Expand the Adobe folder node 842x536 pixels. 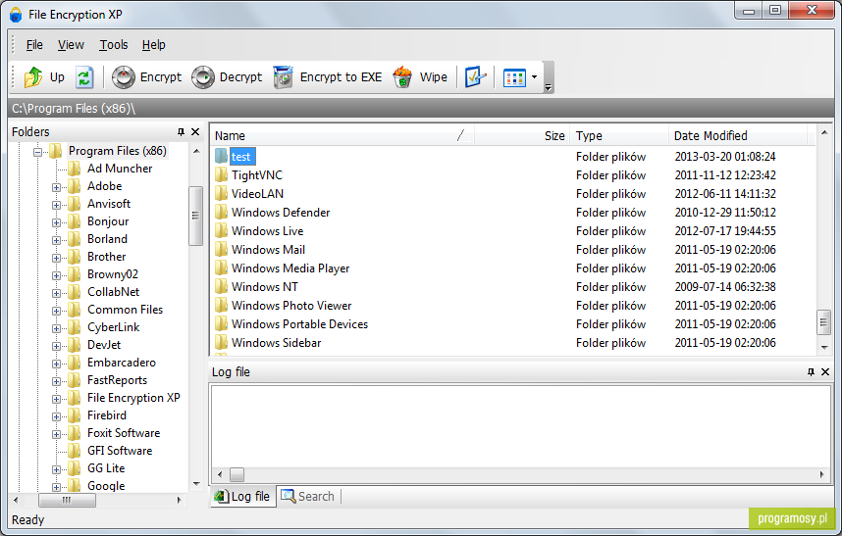coord(56,187)
